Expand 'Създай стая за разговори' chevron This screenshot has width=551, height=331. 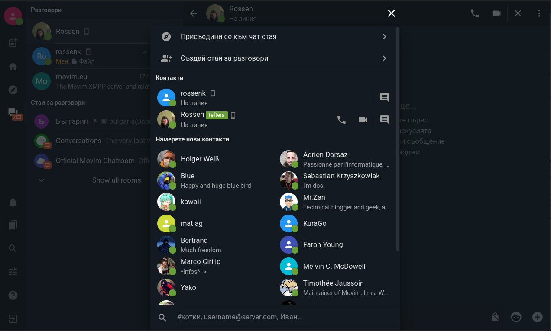384,58
